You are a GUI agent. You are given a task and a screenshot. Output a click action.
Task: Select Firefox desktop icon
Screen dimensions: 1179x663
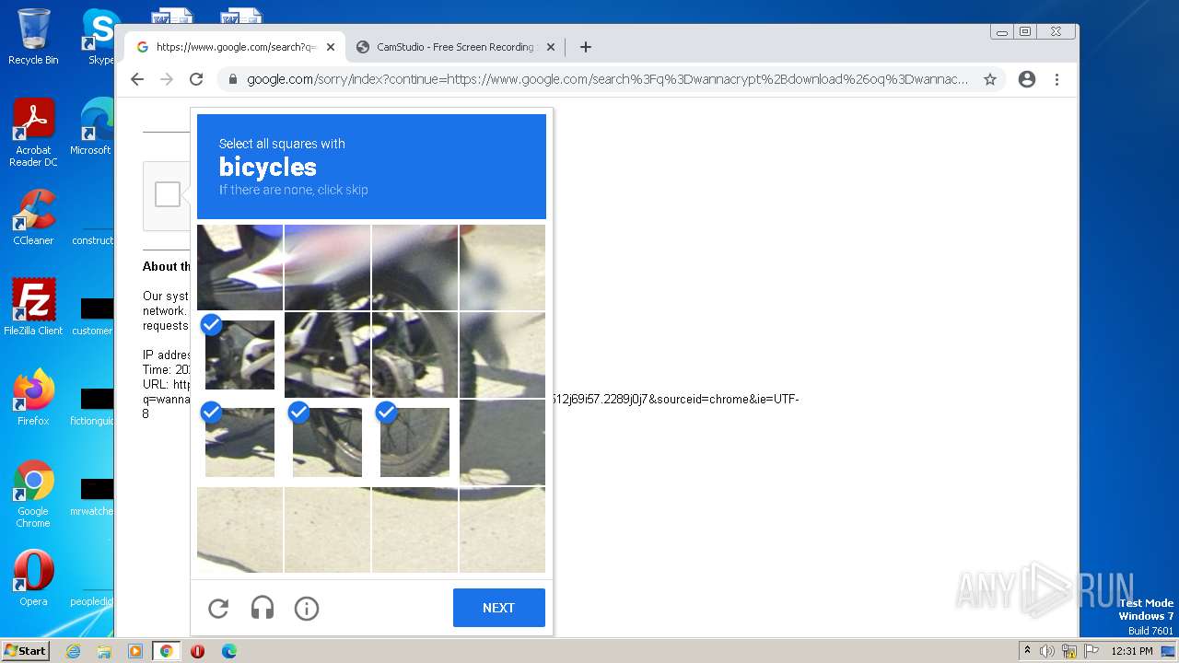pos(33,398)
